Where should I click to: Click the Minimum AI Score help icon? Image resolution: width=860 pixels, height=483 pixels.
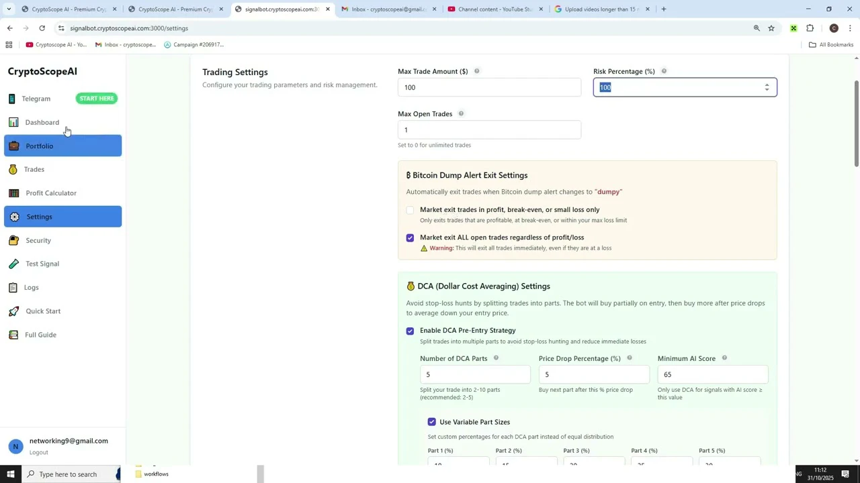724,358
